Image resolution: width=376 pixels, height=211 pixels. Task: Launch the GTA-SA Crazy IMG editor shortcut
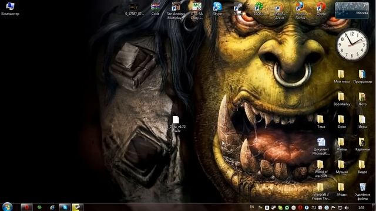(197, 11)
